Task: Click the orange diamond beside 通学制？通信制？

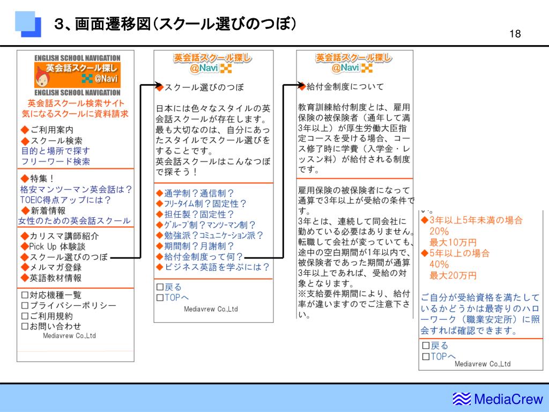Action: tap(160, 193)
